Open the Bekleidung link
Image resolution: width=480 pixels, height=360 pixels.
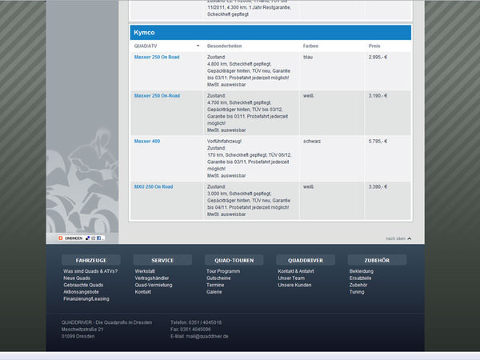coord(362,271)
